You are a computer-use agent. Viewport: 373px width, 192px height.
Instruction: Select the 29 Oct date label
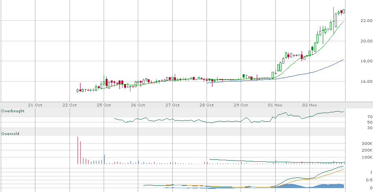coord(241,105)
